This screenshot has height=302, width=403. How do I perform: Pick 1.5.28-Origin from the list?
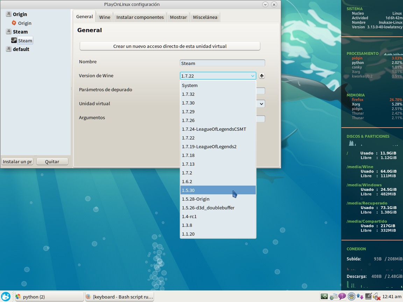coord(218,199)
